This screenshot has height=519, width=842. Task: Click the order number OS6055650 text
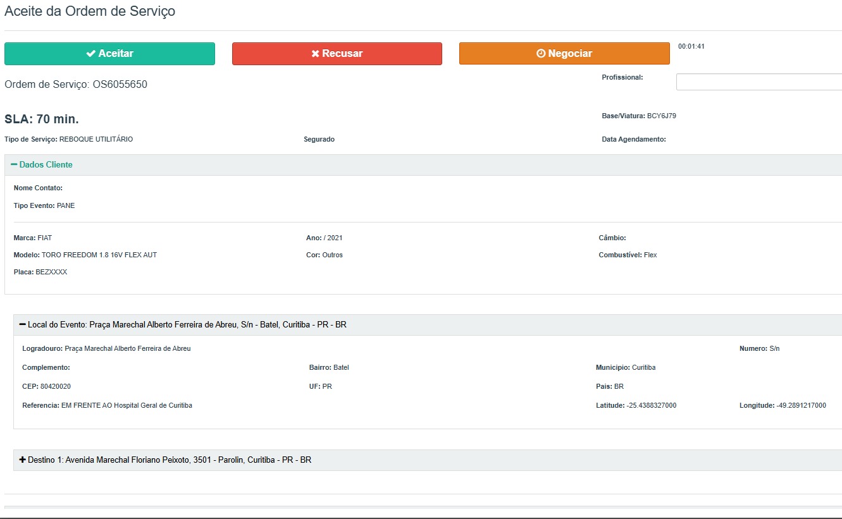tap(120, 85)
